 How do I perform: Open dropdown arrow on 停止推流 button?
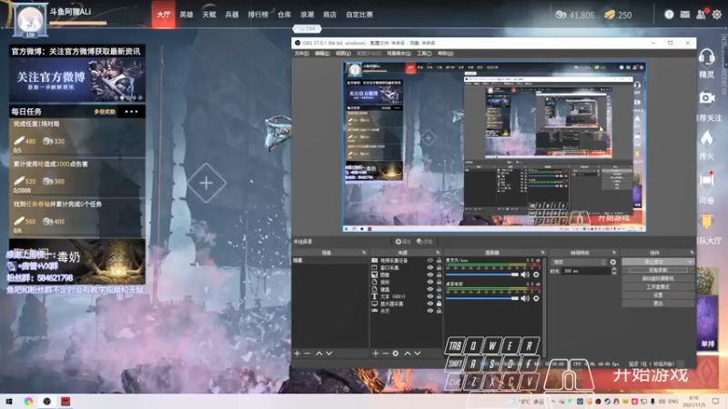(690, 262)
